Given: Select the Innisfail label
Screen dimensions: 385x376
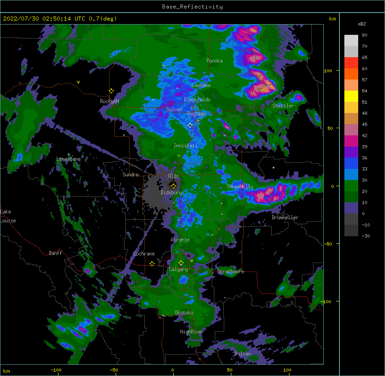Looking at the screenshot, I should [x=185, y=146].
